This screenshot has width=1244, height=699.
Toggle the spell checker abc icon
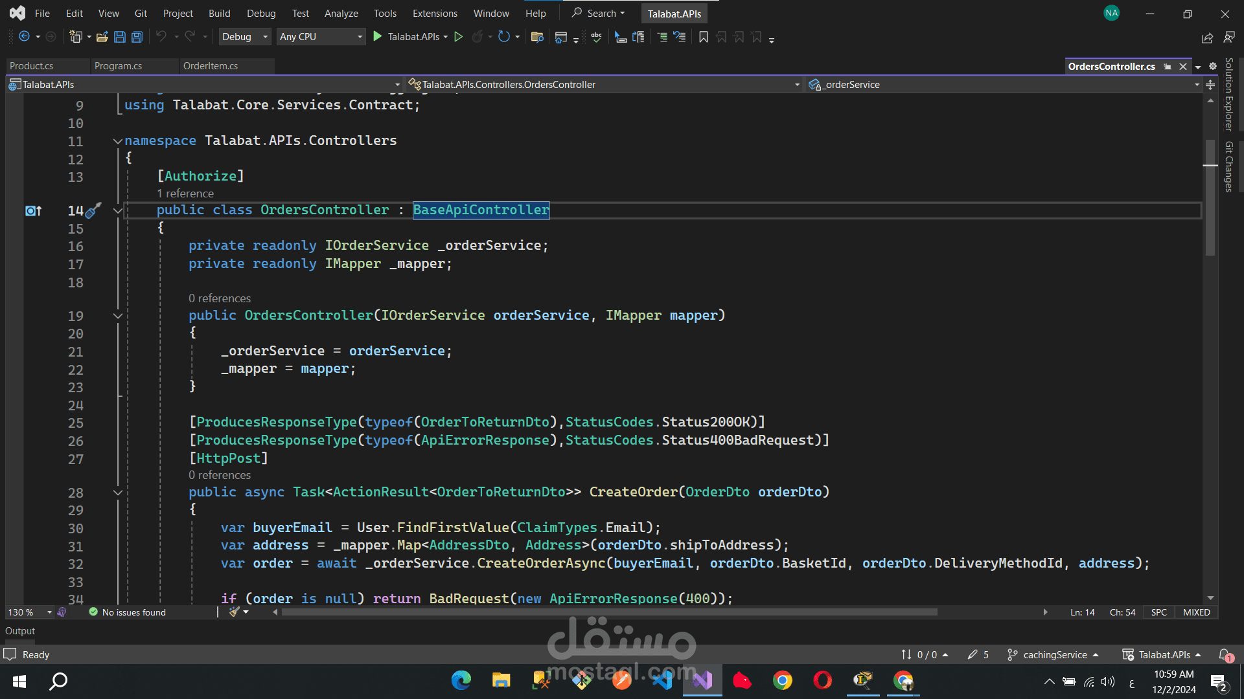tap(596, 37)
